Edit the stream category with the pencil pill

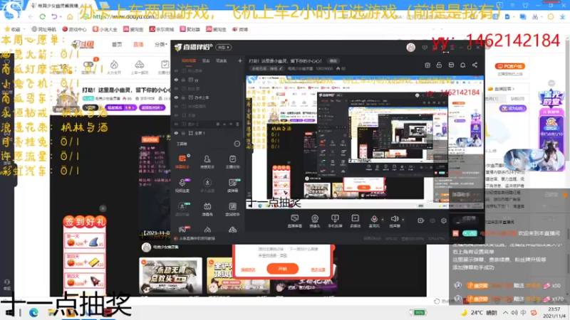266,68
